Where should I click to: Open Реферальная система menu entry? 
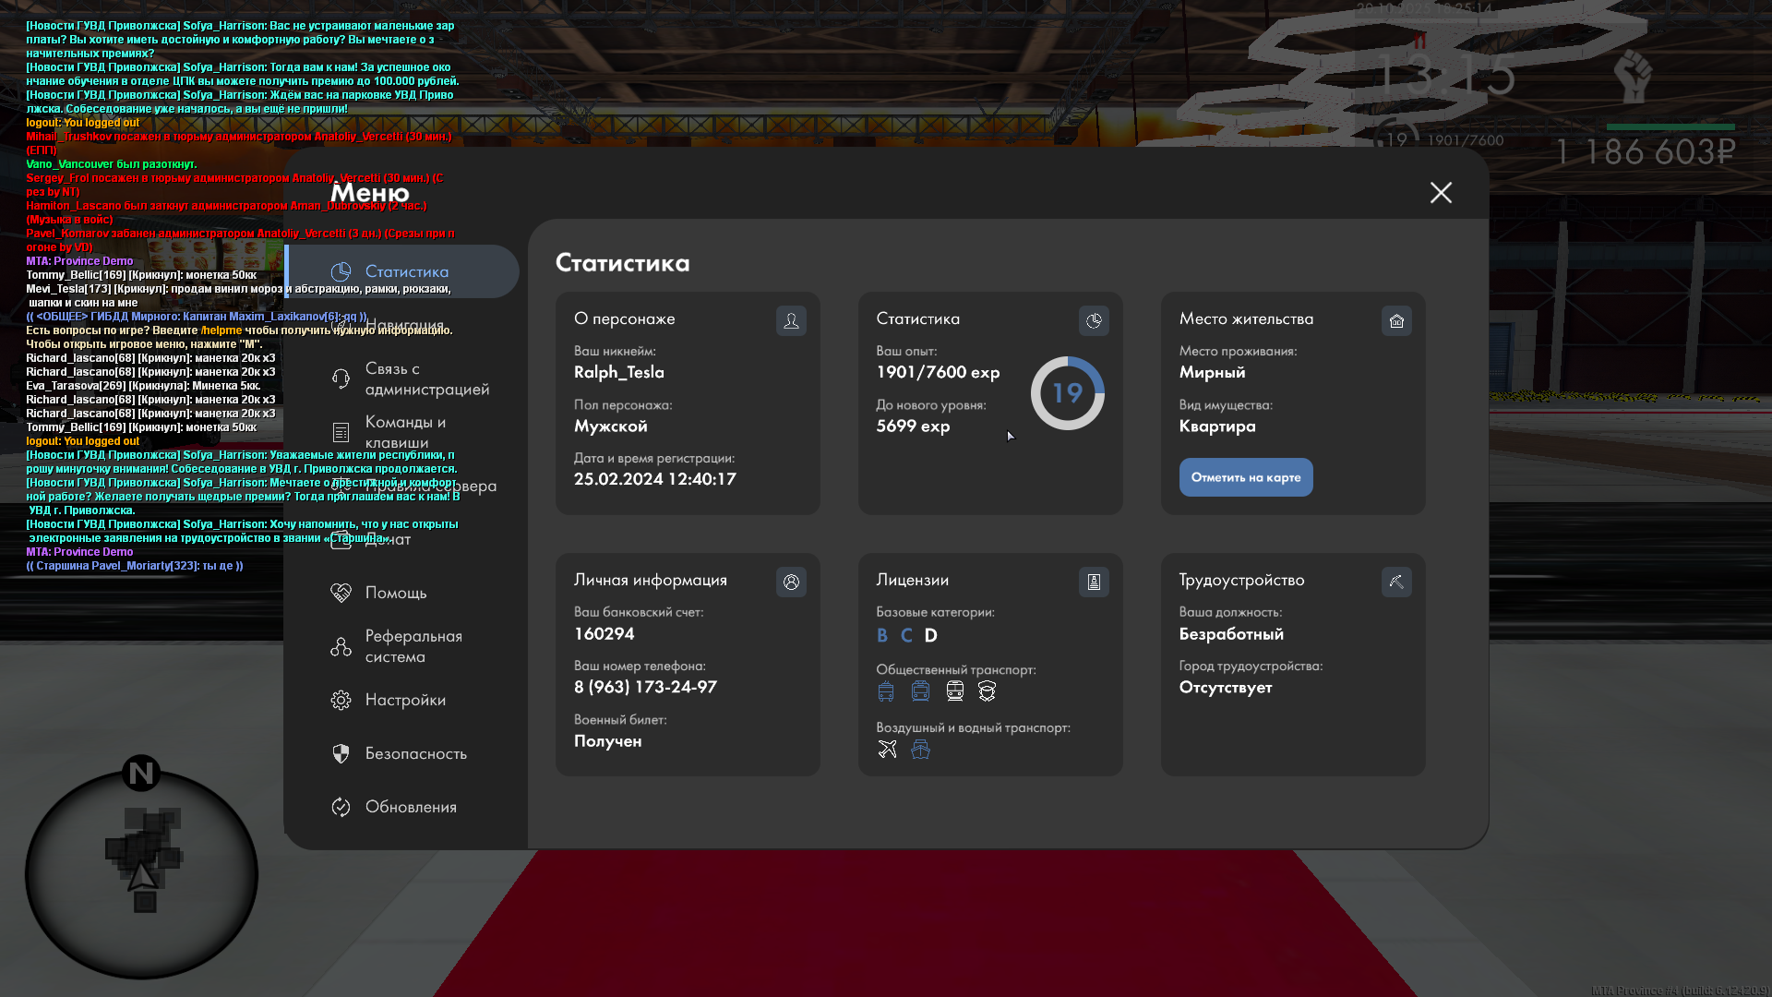[x=412, y=646]
